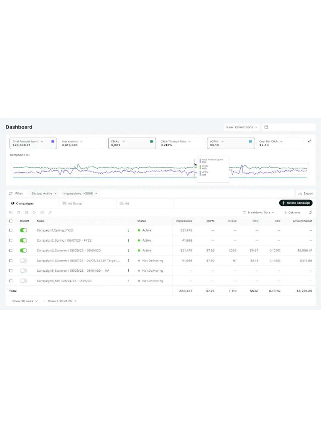Expand Total Amount Spent metric dropdown

(42, 141)
